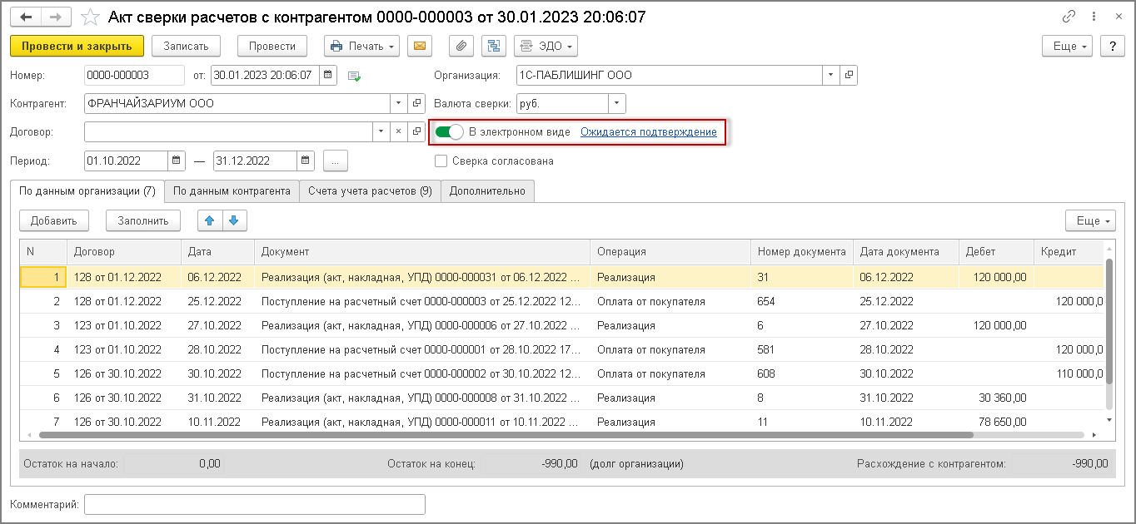The width and height of the screenshot is (1136, 524).
Task: Toggle the 'В электронном виде' switch
Action: (x=450, y=132)
